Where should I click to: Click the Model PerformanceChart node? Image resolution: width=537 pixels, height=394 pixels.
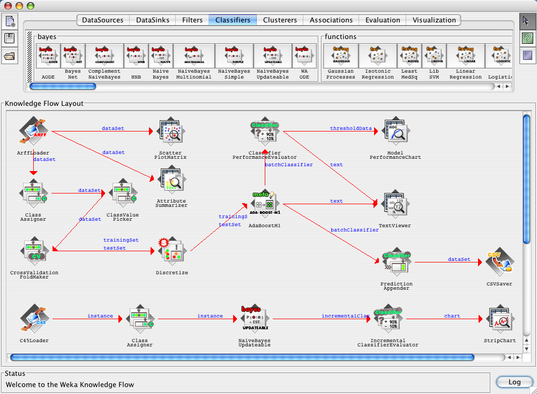(x=395, y=131)
